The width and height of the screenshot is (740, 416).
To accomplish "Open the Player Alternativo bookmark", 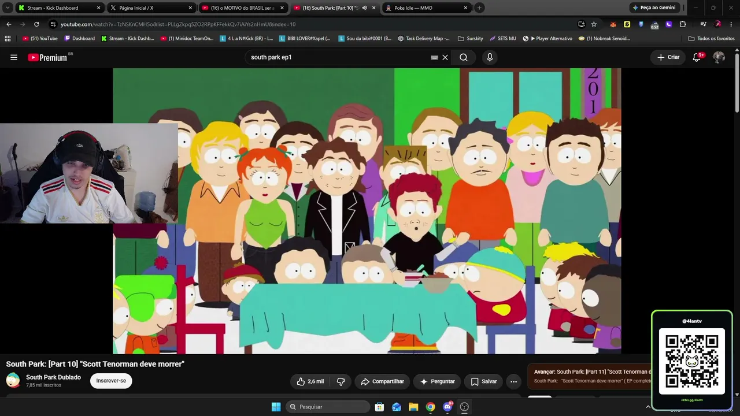I will click(x=547, y=39).
